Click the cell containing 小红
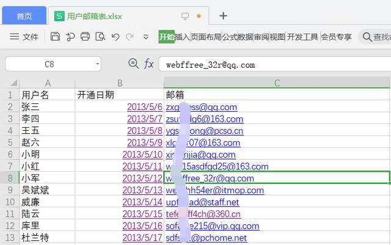 [x=48, y=166]
